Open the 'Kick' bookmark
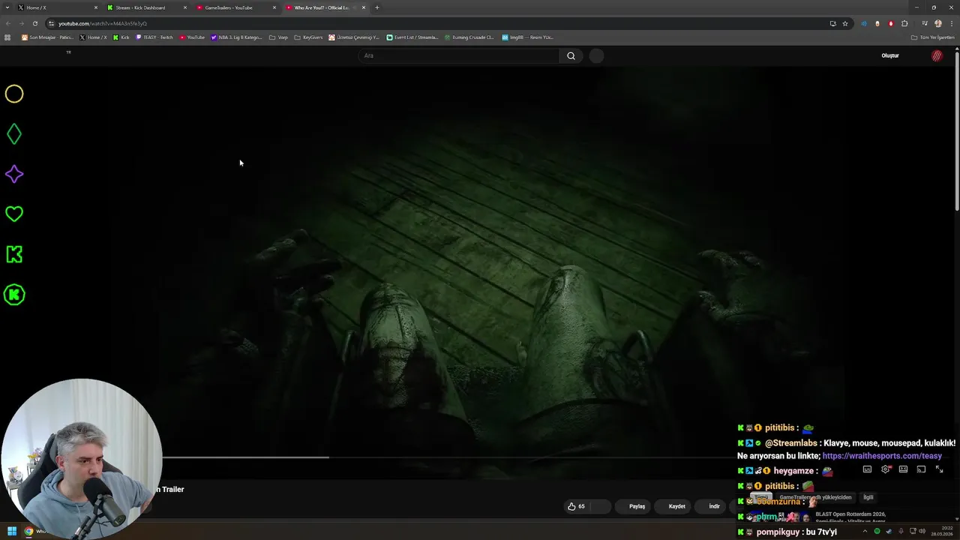Viewport: 960px width, 540px height. pos(121,37)
